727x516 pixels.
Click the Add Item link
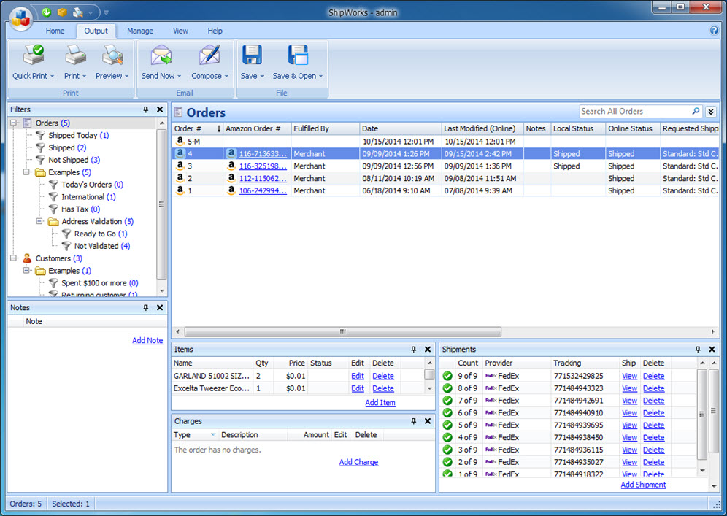380,402
